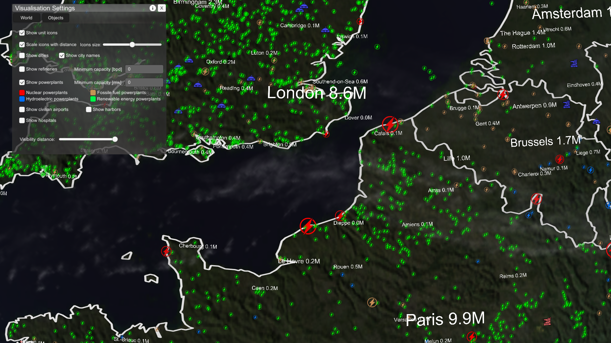Enable Show civilian airports checkbox

click(22, 109)
